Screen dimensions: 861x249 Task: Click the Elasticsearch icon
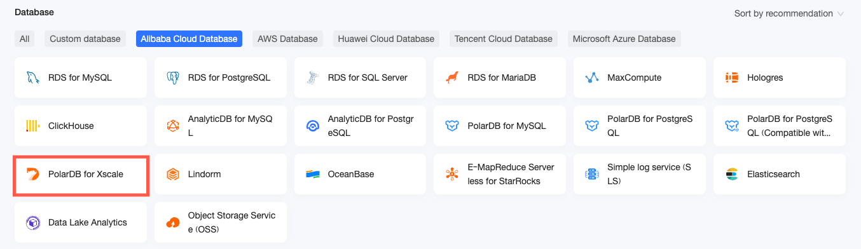732,174
